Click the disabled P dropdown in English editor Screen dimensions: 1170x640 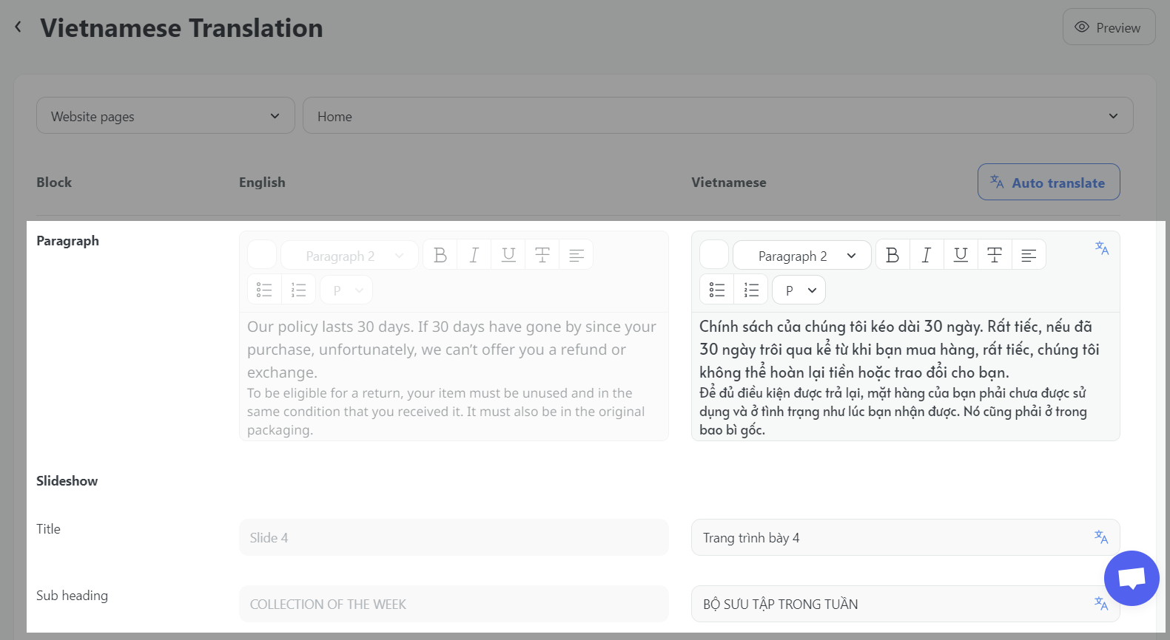point(346,290)
